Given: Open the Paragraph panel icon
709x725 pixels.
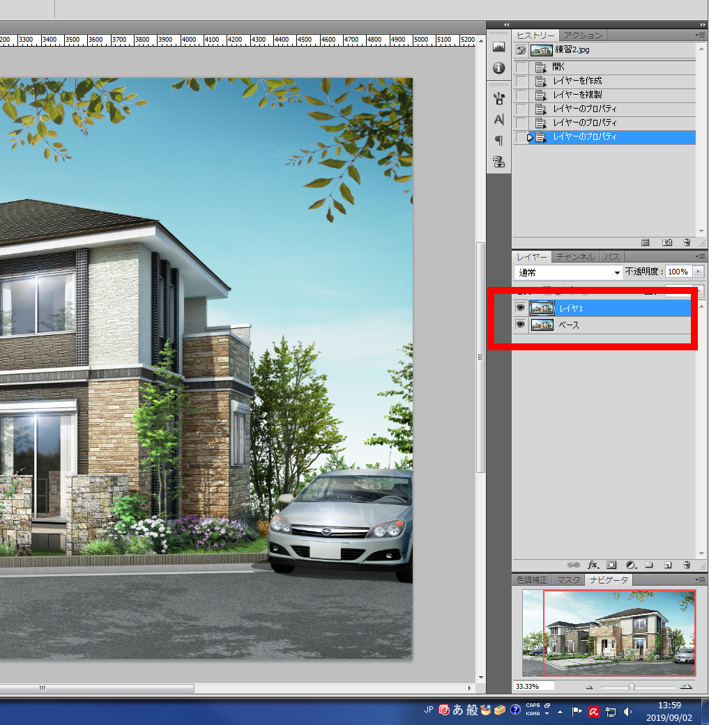Looking at the screenshot, I should click(498, 141).
